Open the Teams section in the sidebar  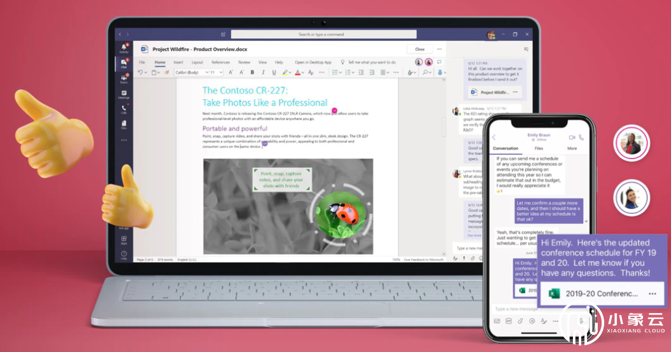click(x=124, y=79)
